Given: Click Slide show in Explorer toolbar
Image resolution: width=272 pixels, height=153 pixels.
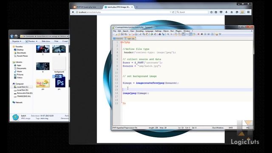Looking at the screenshot, I should [x=46, y=41].
